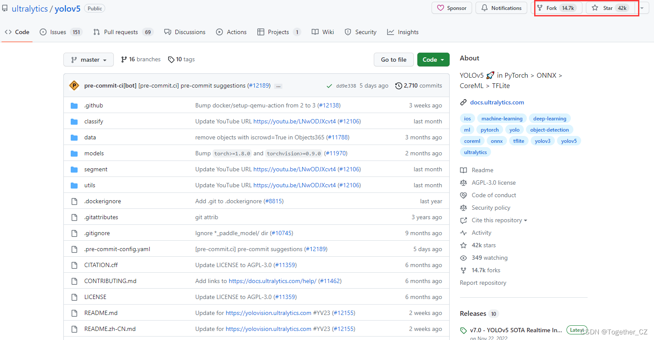Click the utils folder icon
The width and height of the screenshot is (654, 340).
click(x=74, y=186)
